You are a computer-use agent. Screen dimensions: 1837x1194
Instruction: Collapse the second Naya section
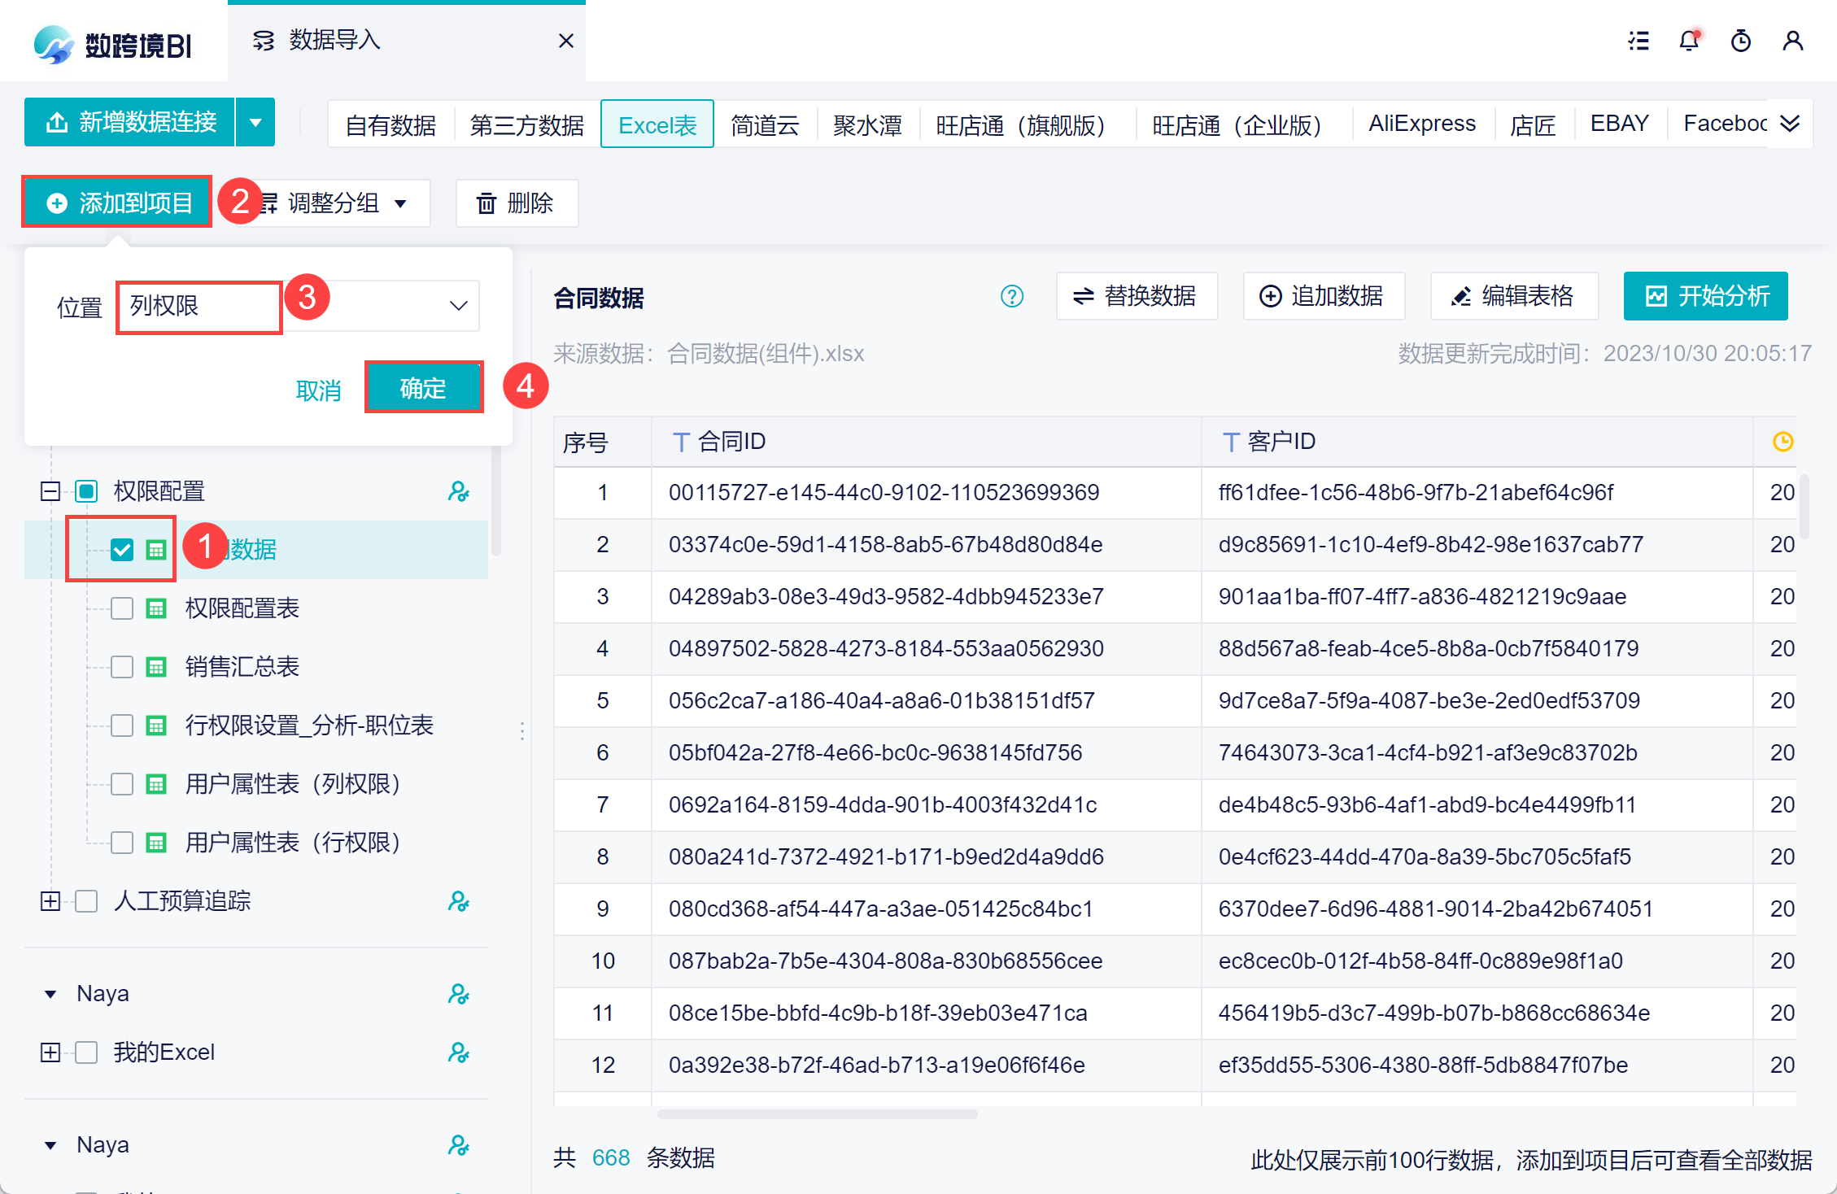(x=50, y=1145)
